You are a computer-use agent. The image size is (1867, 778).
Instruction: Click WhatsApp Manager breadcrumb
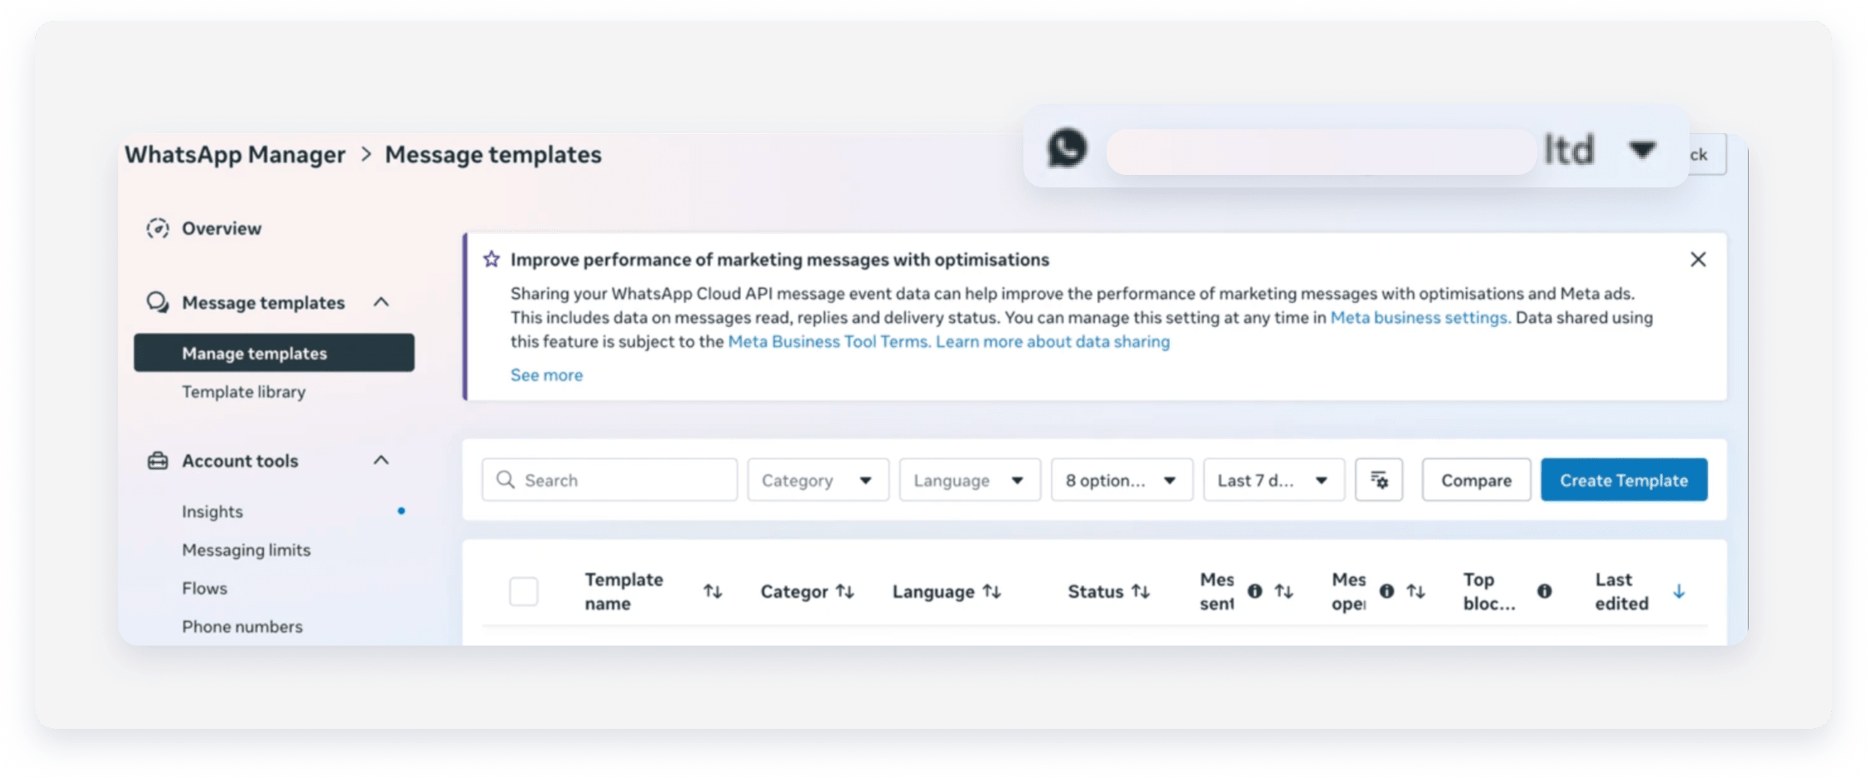click(x=235, y=155)
